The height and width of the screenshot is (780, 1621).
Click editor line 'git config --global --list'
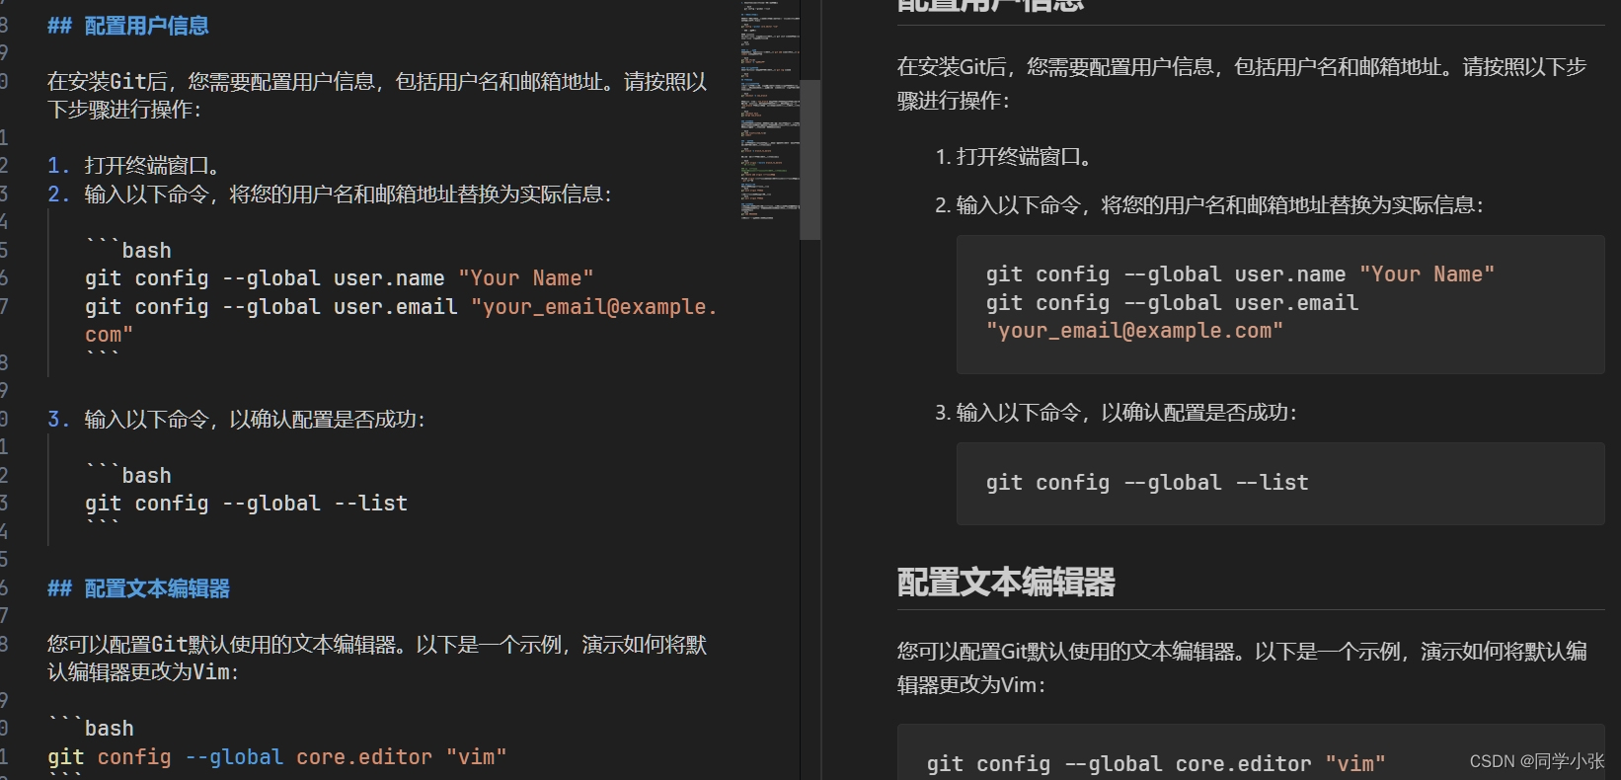pos(246,504)
